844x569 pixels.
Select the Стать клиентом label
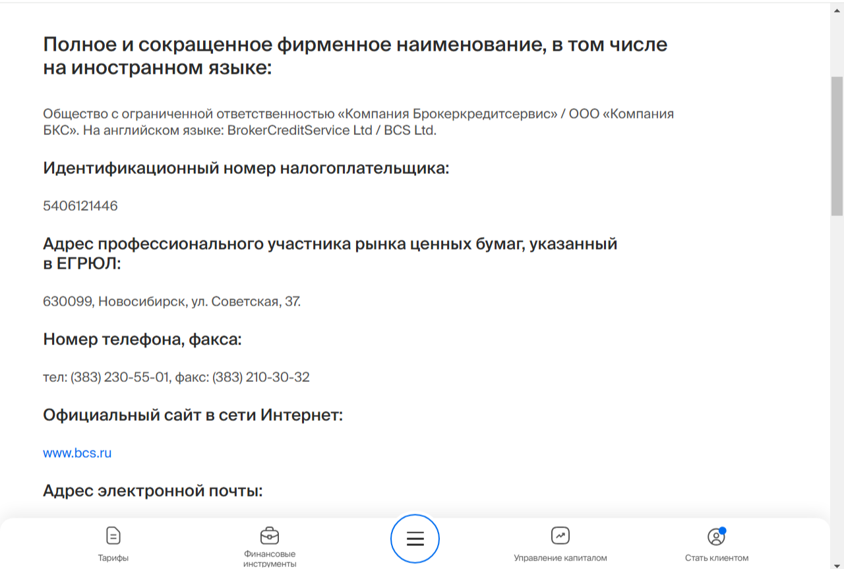717,558
